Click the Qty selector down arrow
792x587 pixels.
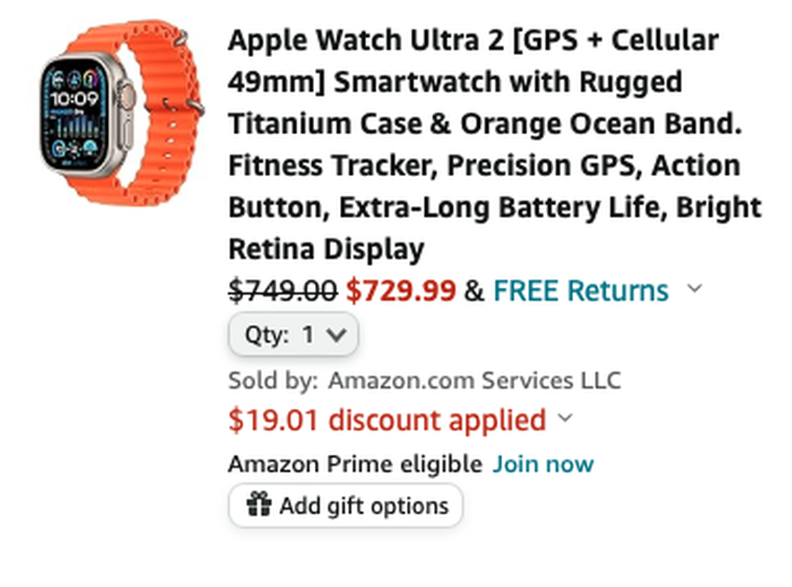click(x=336, y=335)
